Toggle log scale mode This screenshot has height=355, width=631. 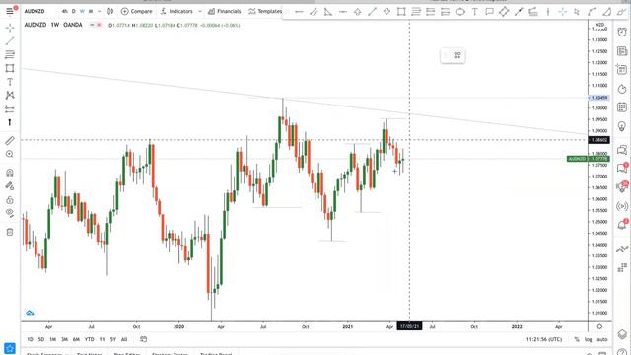[x=589, y=339]
